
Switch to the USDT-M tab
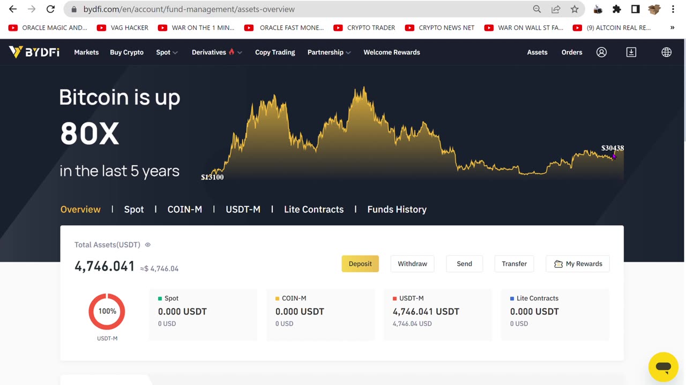coord(243,210)
